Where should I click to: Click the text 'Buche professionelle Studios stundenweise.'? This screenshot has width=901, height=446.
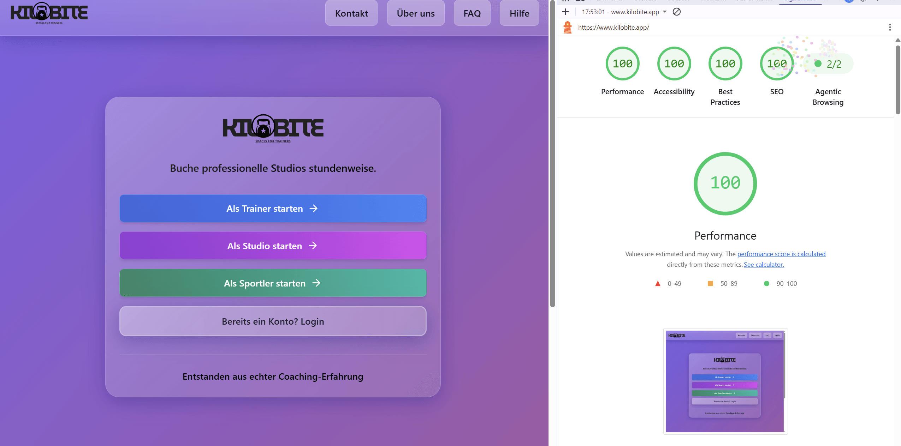[x=273, y=168]
